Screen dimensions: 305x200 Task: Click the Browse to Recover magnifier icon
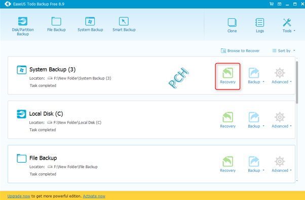pos(223,51)
